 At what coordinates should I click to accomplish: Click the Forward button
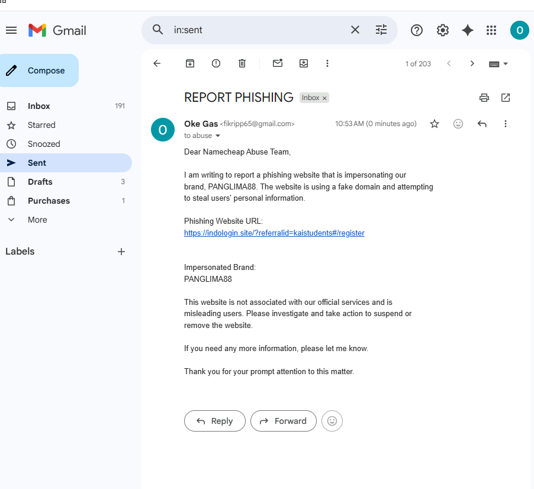pyautogui.click(x=284, y=421)
